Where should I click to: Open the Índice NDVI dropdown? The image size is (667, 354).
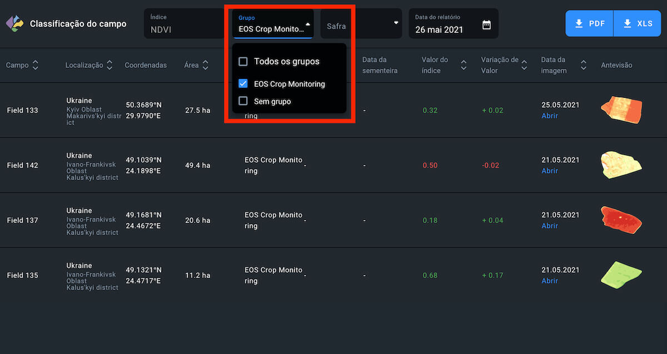point(183,24)
